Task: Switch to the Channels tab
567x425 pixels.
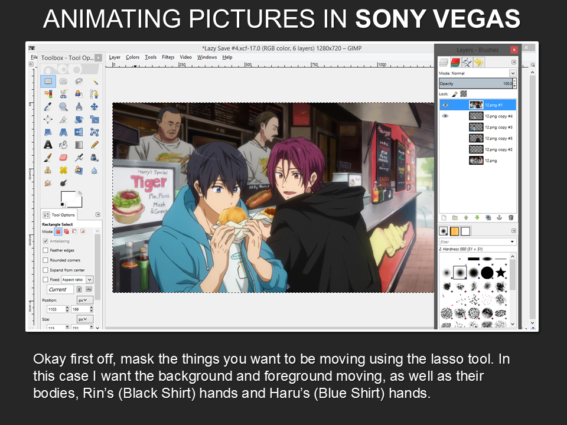Action: (x=455, y=63)
